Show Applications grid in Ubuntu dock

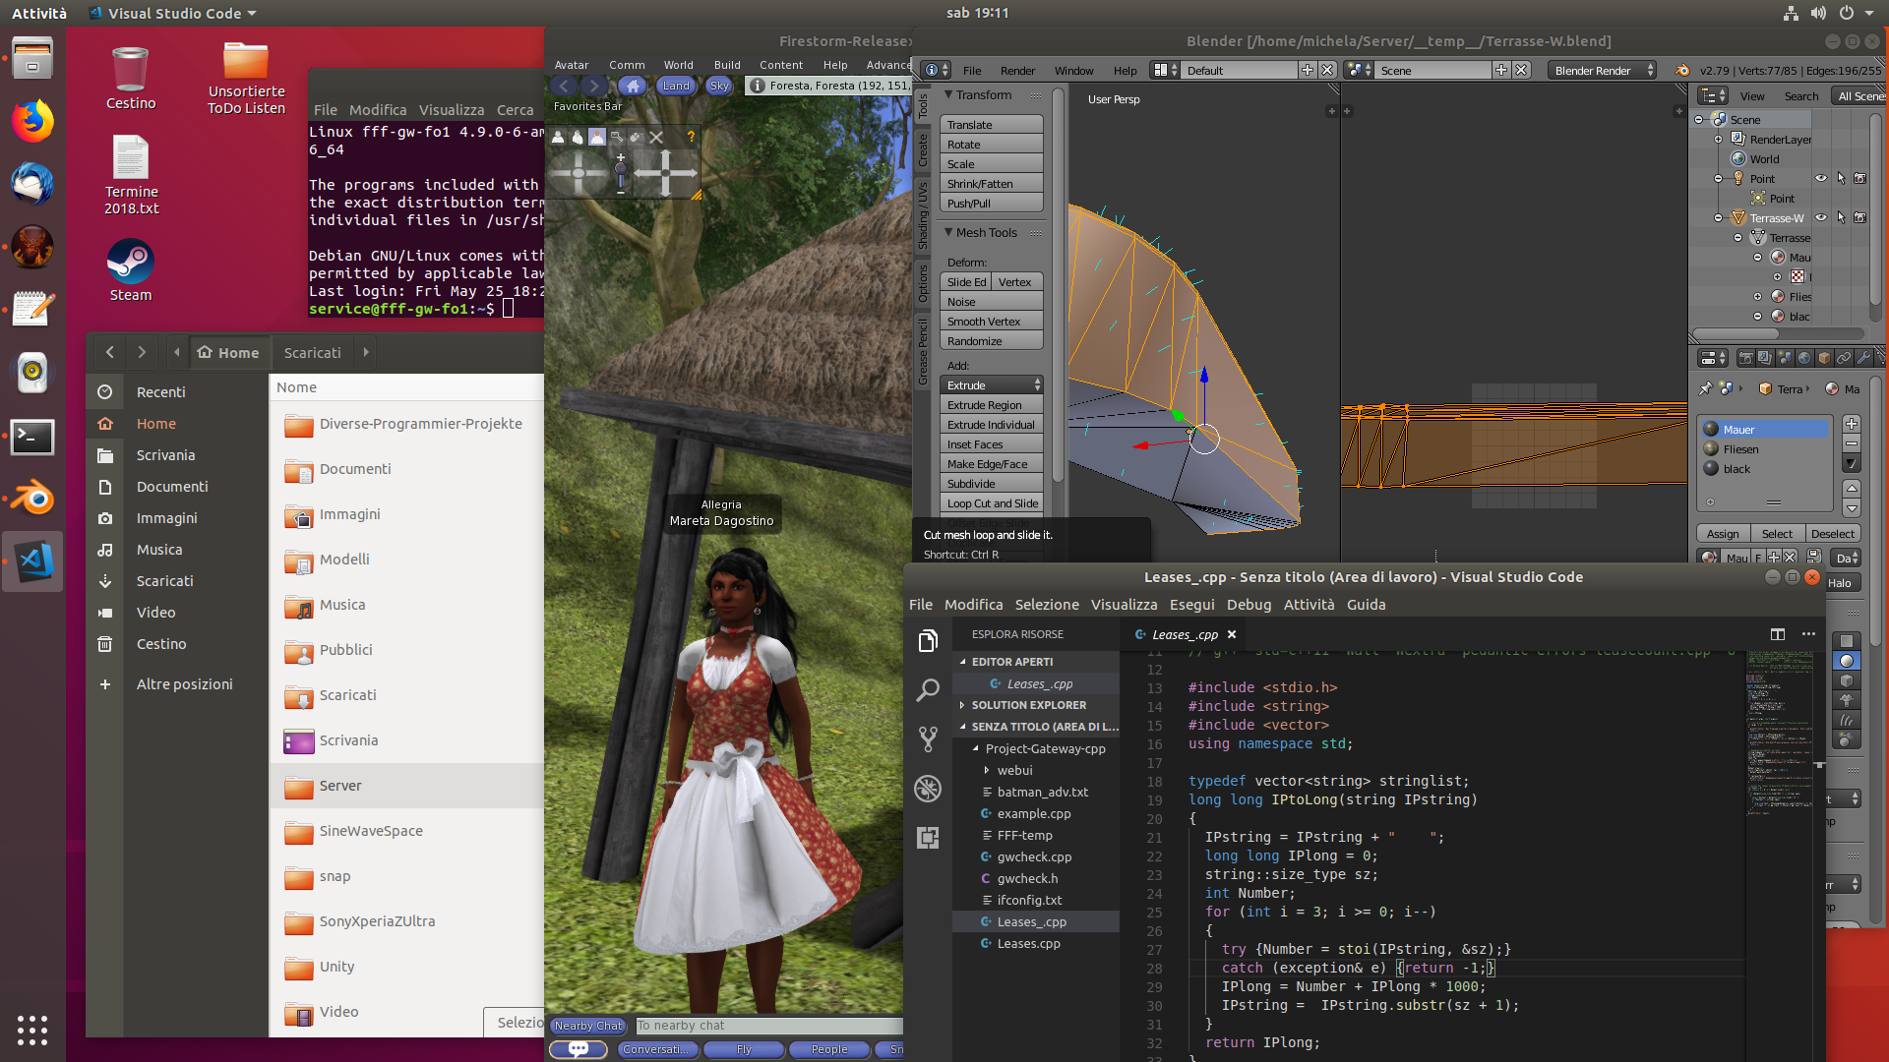pyautogui.click(x=32, y=1030)
